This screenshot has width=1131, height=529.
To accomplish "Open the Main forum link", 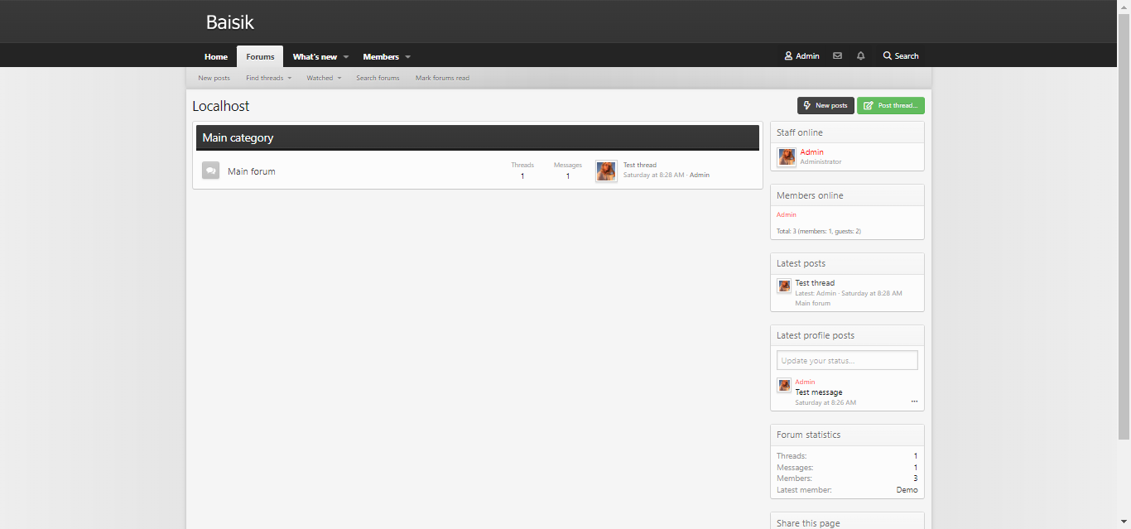I will pyautogui.click(x=252, y=171).
